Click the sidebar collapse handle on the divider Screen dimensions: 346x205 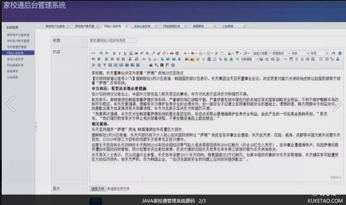point(36,127)
